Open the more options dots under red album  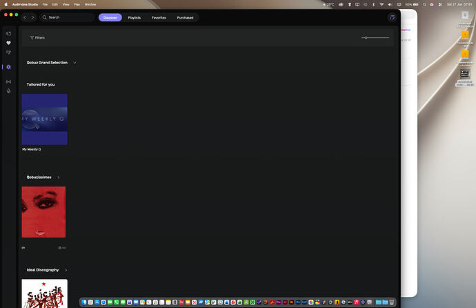point(63,248)
